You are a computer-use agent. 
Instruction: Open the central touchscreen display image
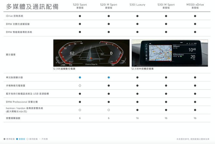[x=170, y=53]
